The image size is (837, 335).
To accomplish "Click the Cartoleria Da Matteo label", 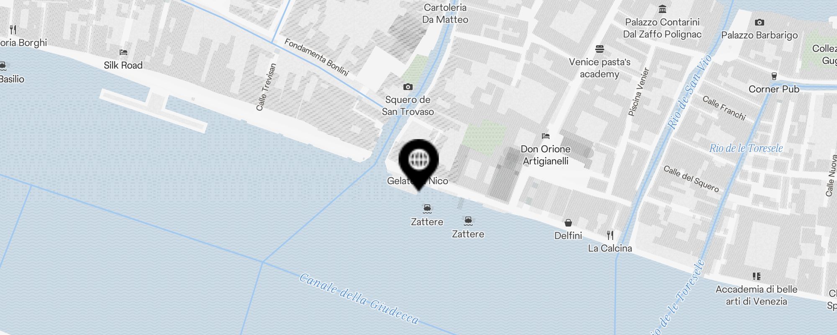I will tap(445, 13).
